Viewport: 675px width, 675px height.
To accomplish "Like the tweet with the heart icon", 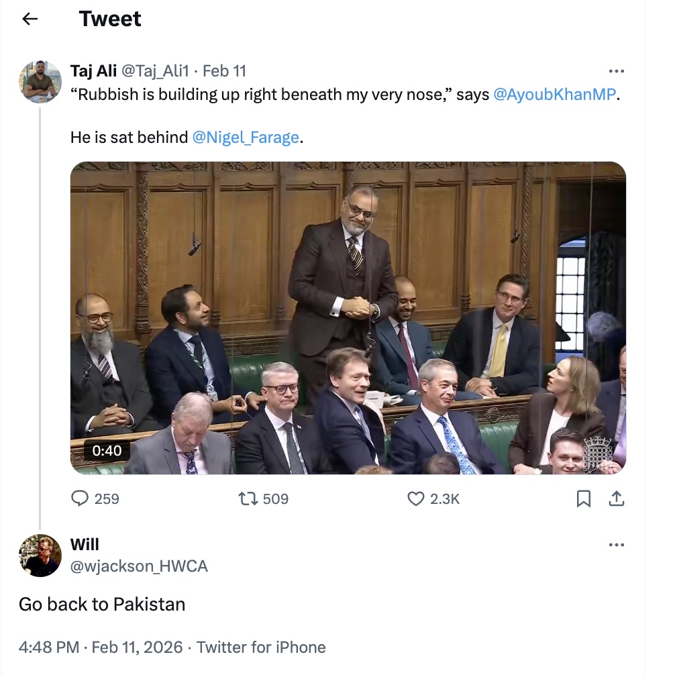I will click(x=417, y=499).
